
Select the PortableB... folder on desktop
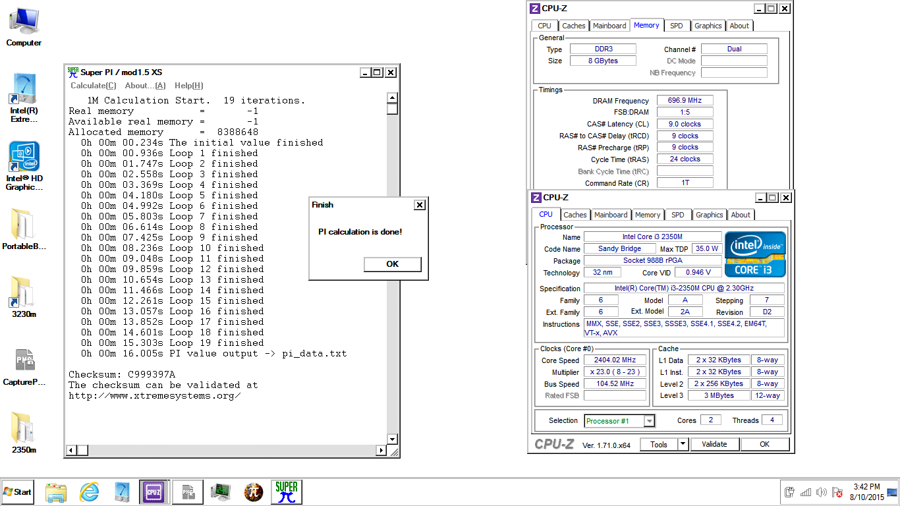(x=24, y=229)
